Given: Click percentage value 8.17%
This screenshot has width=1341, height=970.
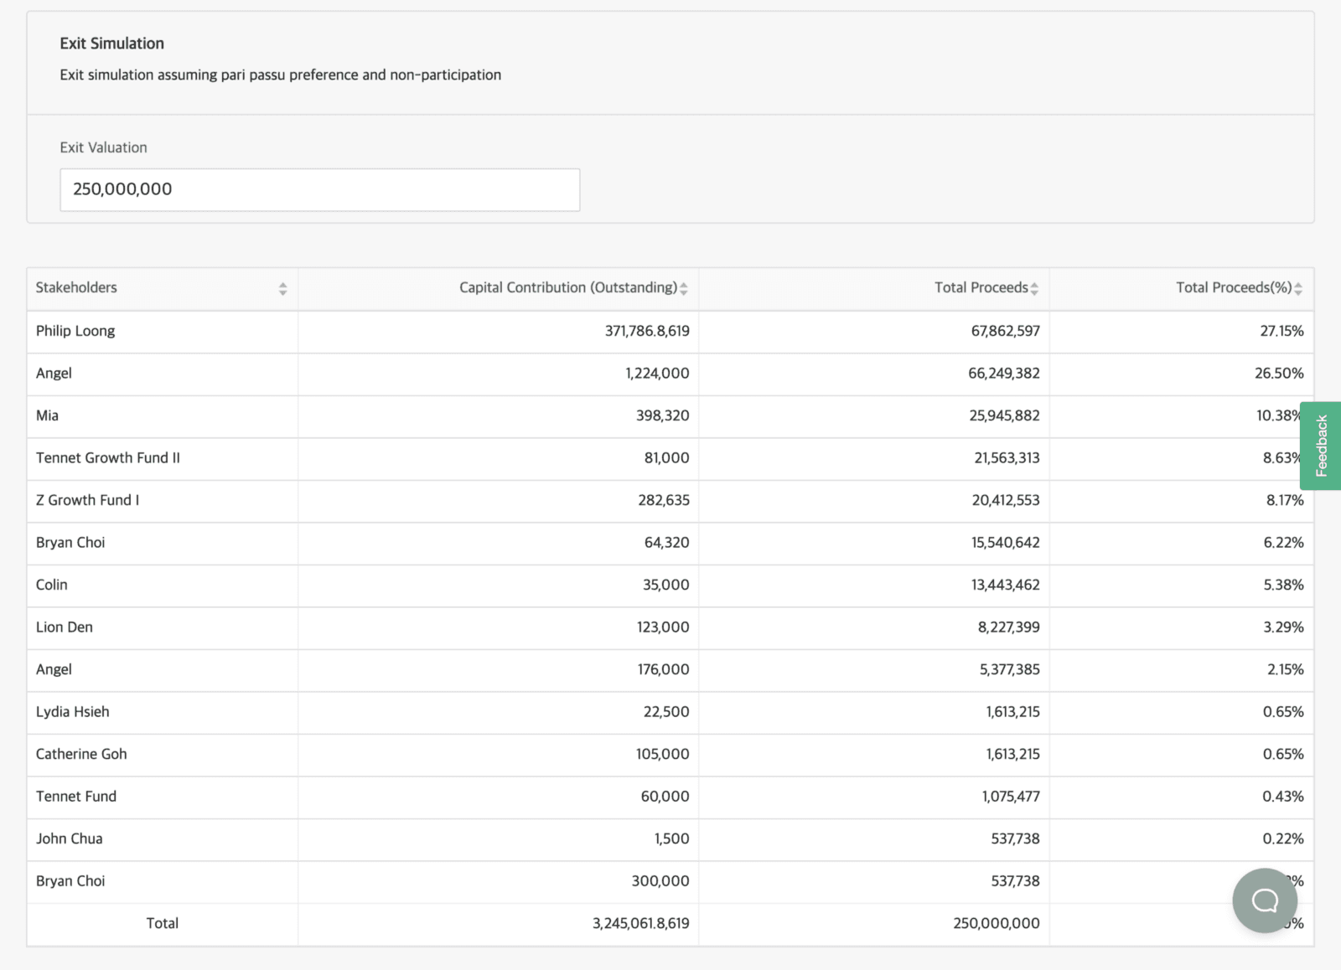Looking at the screenshot, I should point(1285,500).
